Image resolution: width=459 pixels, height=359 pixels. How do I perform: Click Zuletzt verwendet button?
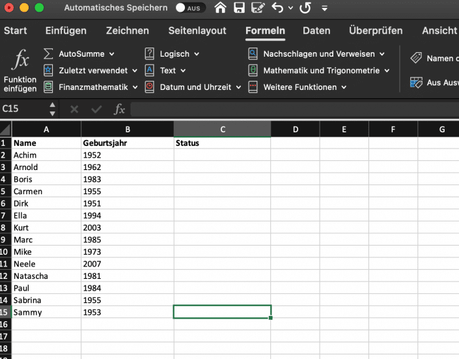click(90, 70)
